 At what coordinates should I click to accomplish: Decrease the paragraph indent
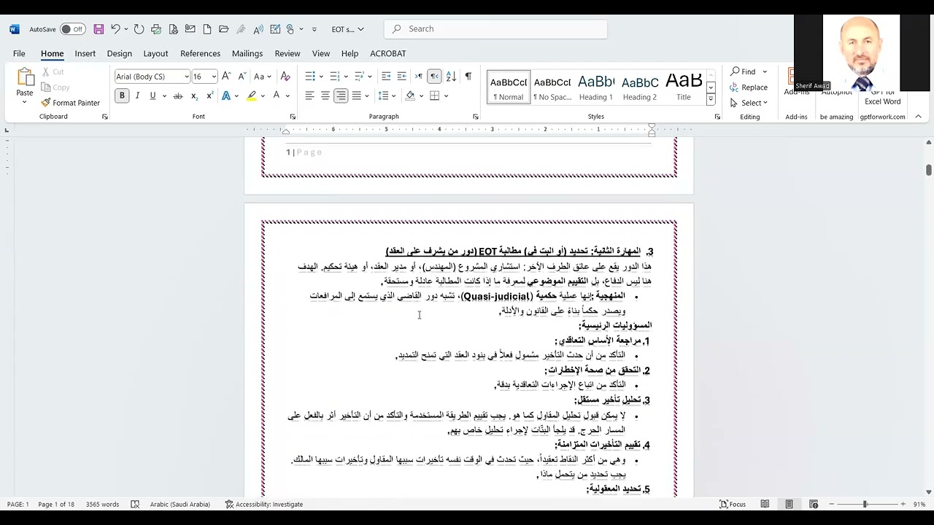(x=386, y=76)
